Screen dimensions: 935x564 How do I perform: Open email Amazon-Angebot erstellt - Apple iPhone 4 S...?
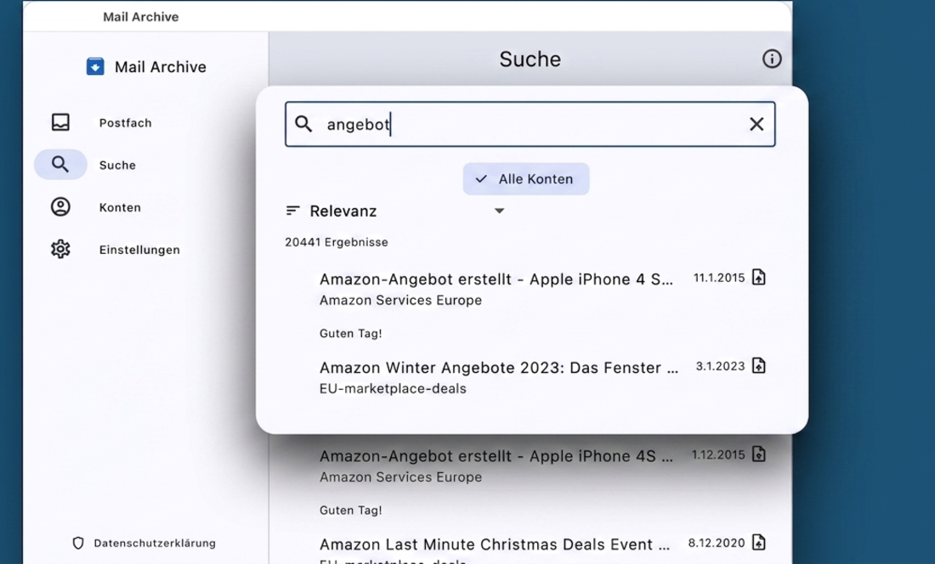pos(496,279)
